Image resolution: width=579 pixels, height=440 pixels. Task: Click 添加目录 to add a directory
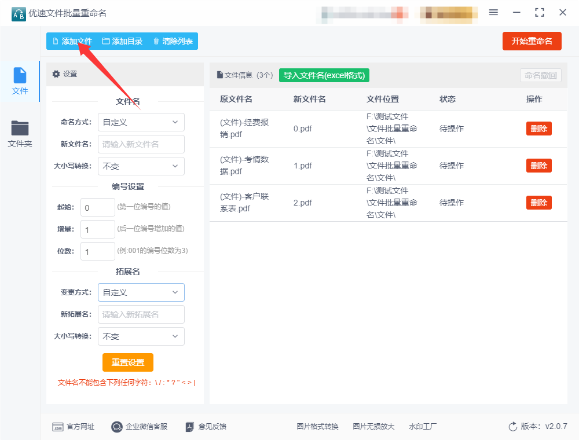coord(122,41)
